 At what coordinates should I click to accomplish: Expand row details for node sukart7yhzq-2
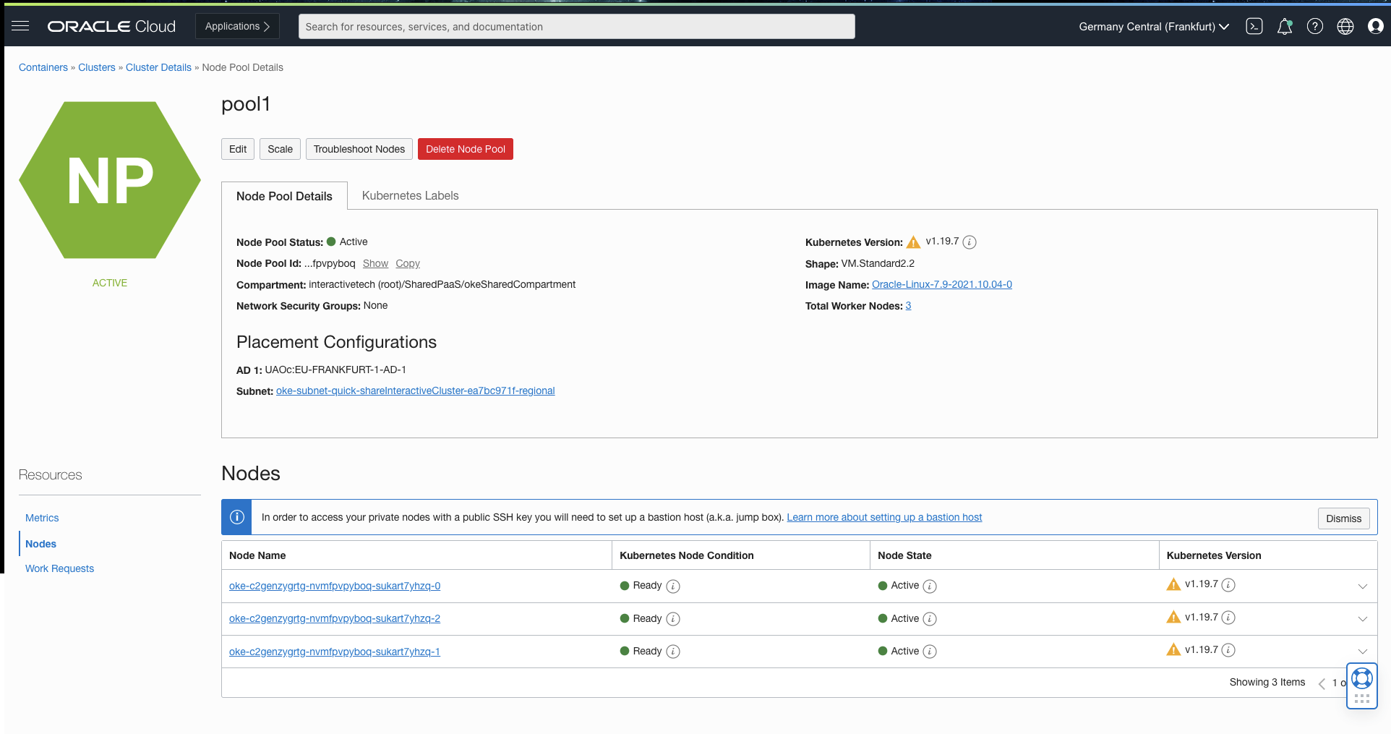1363,619
